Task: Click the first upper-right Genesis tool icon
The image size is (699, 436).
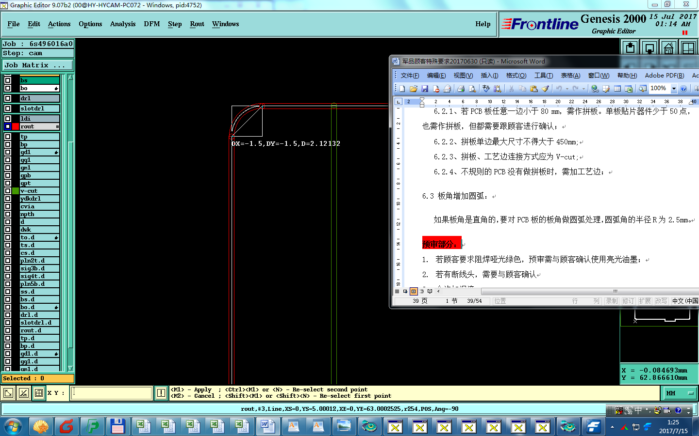Action: [630, 48]
